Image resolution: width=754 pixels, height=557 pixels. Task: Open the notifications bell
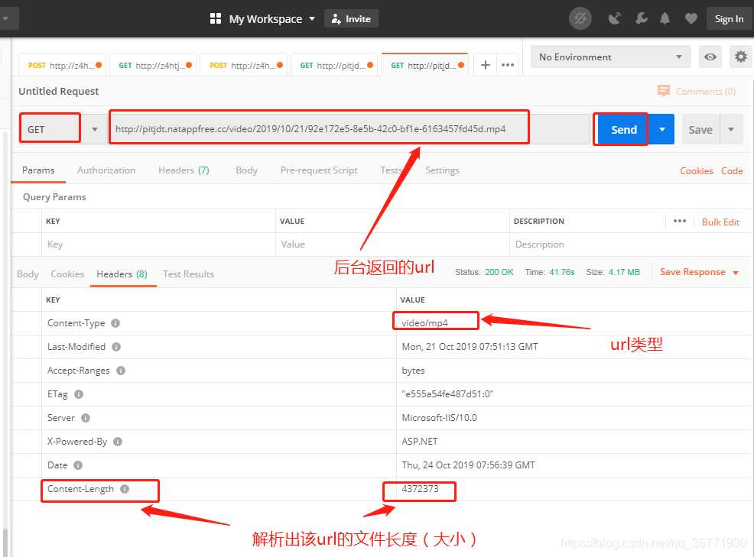665,18
